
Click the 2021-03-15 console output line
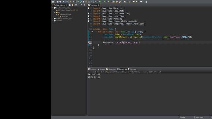point(94,77)
